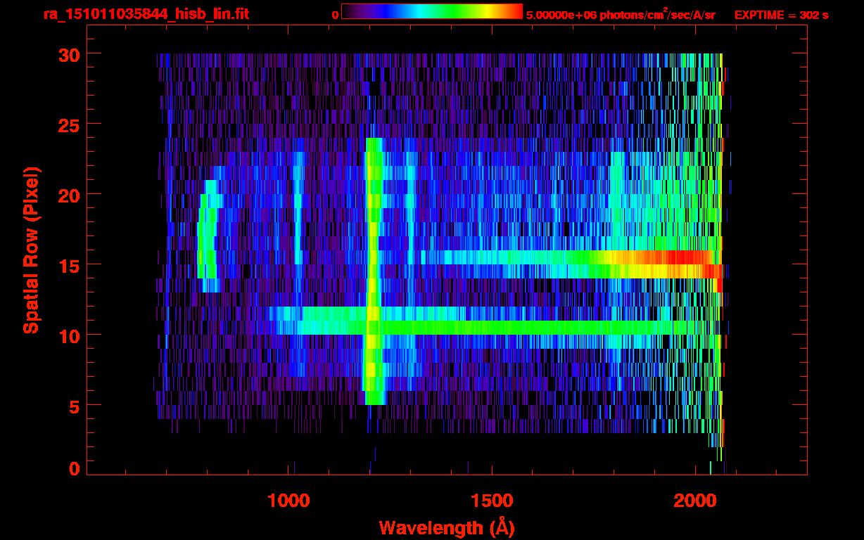Image resolution: width=864 pixels, height=540 pixels.
Task: Click the 1500 wavelength tick label
Action: [491, 501]
